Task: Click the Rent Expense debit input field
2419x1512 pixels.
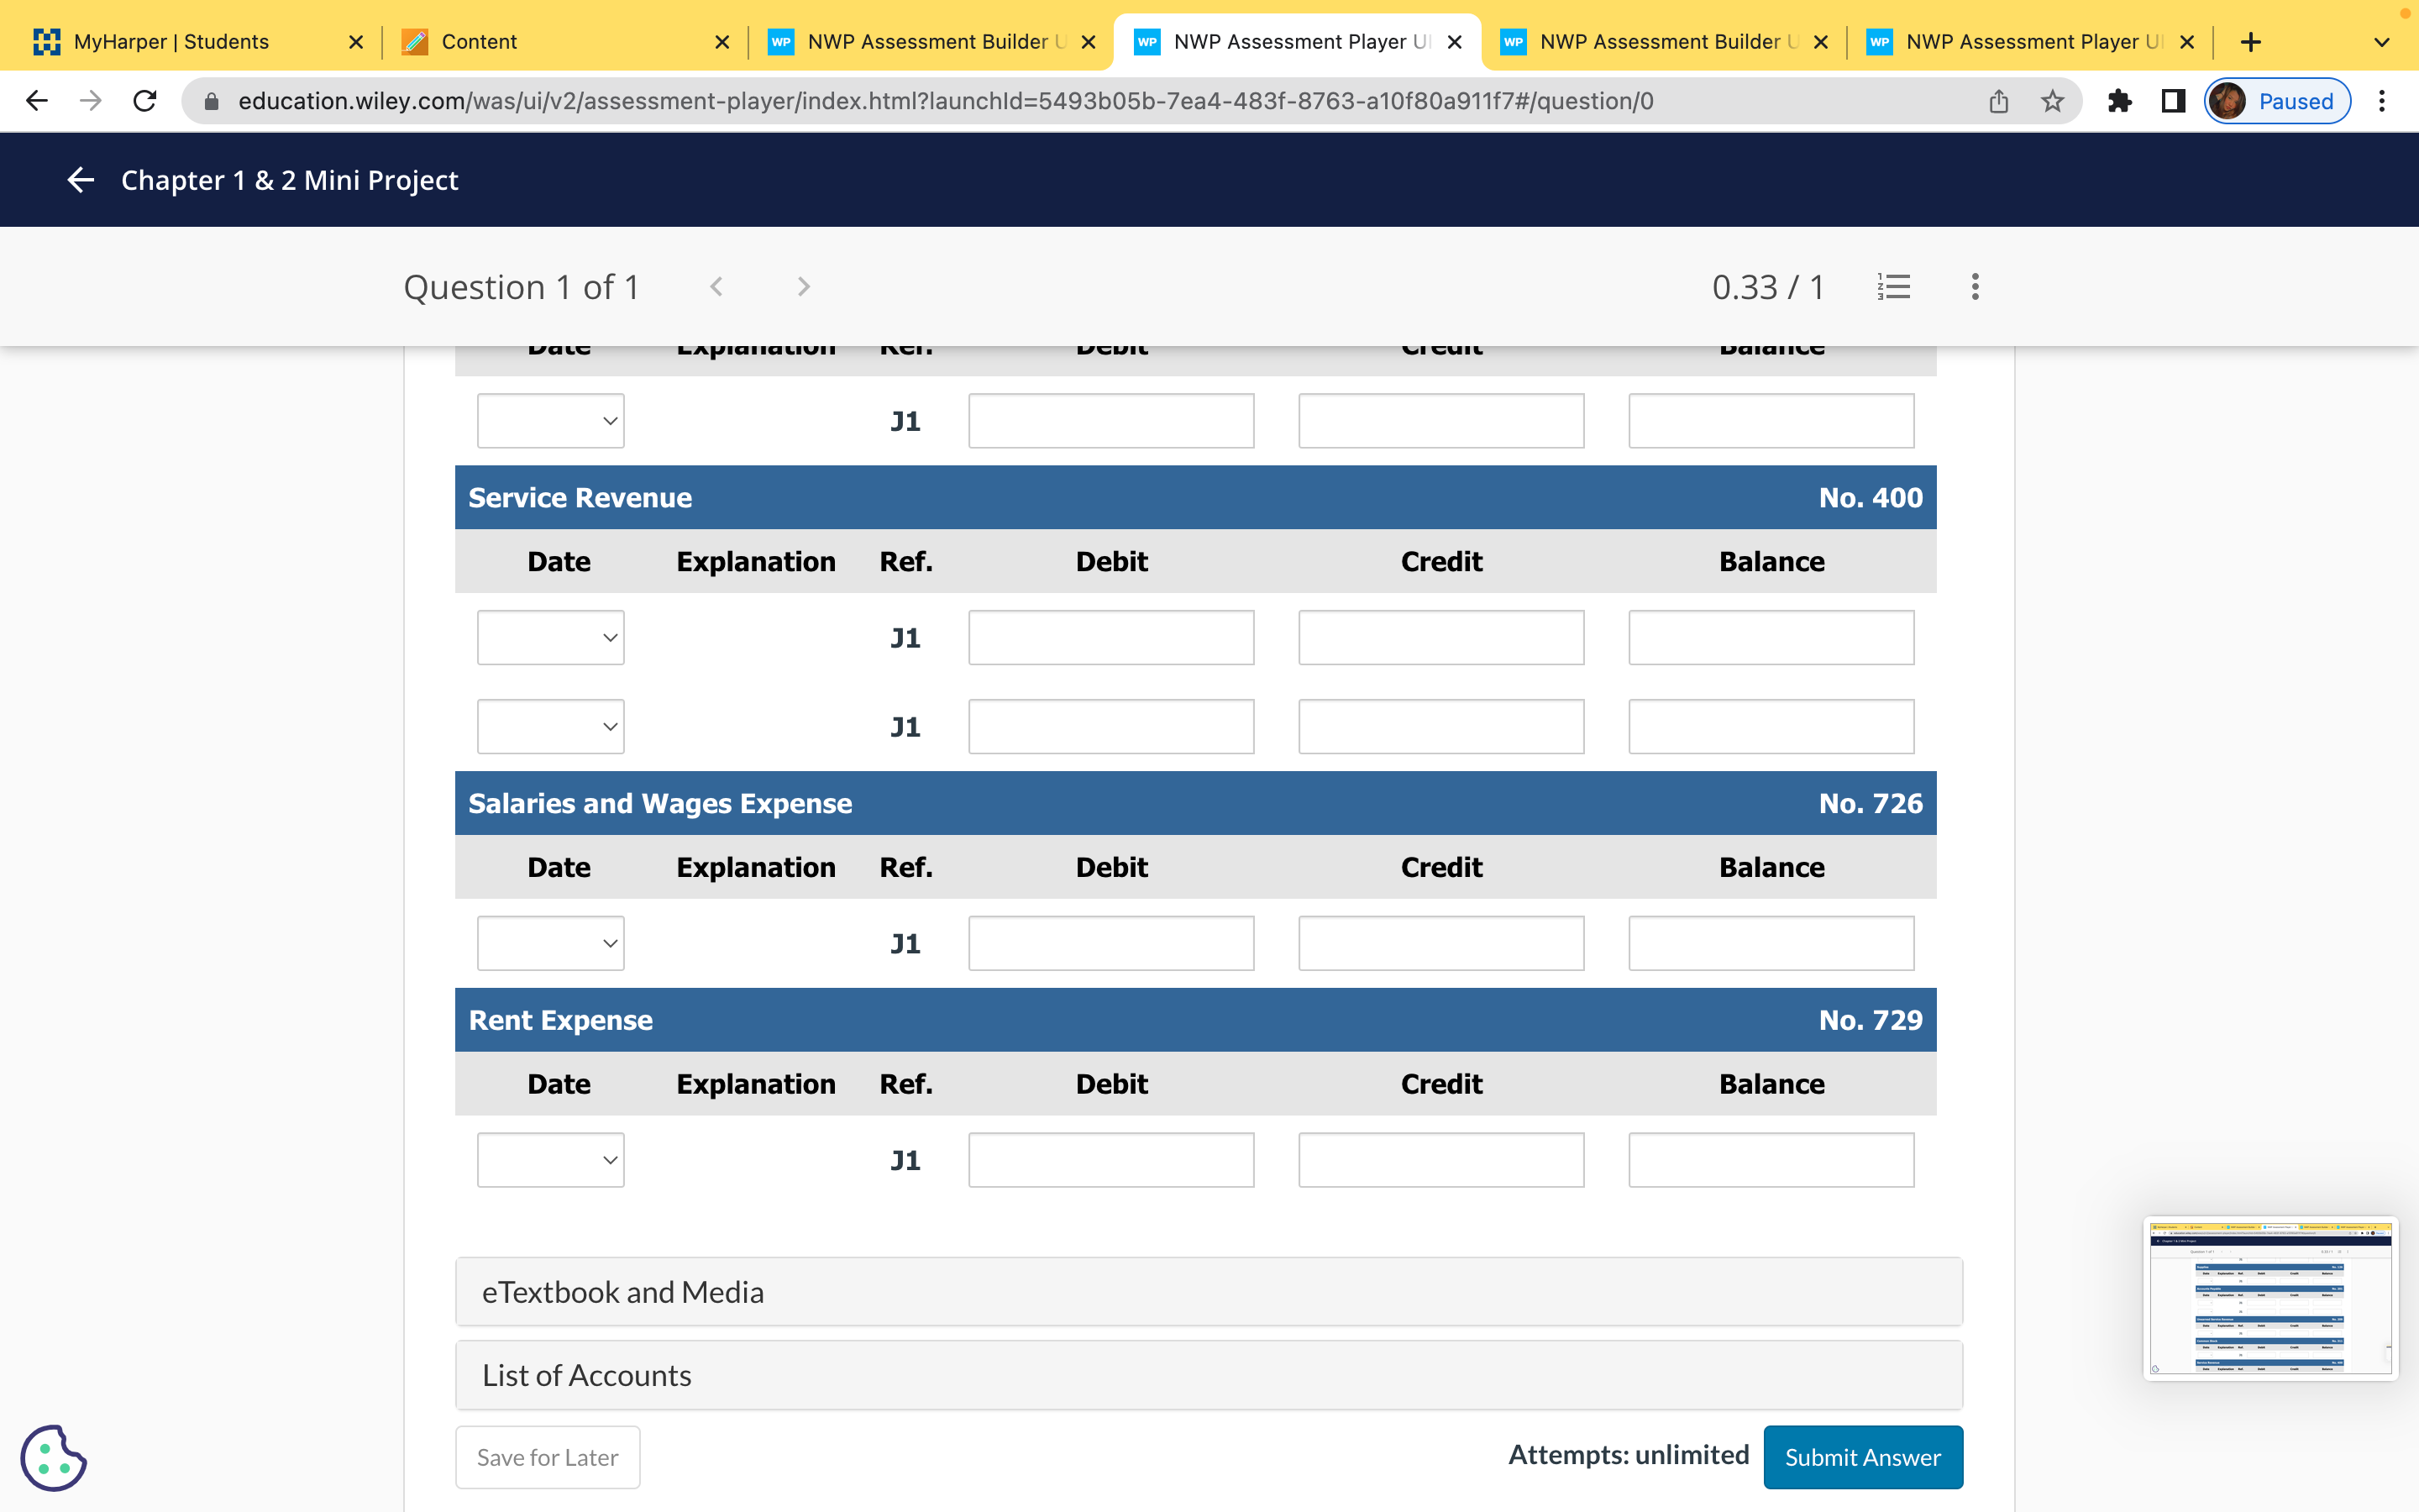Action: [x=1110, y=1160]
